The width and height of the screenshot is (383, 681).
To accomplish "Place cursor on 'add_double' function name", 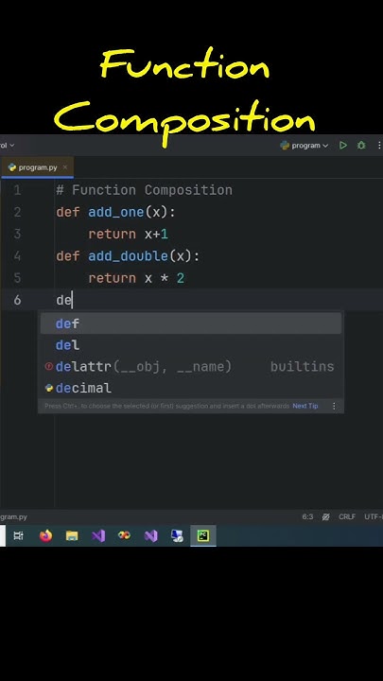I will [128, 255].
